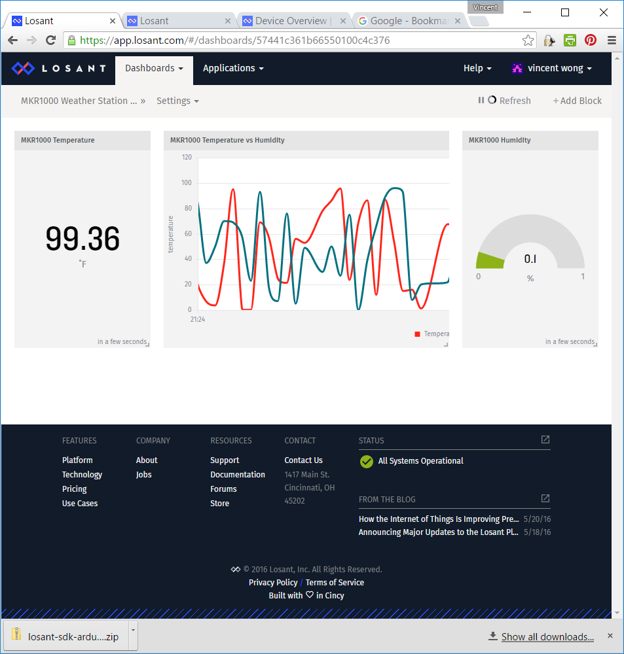624x654 pixels.
Task: Click the Add Block button
Action: coord(577,101)
